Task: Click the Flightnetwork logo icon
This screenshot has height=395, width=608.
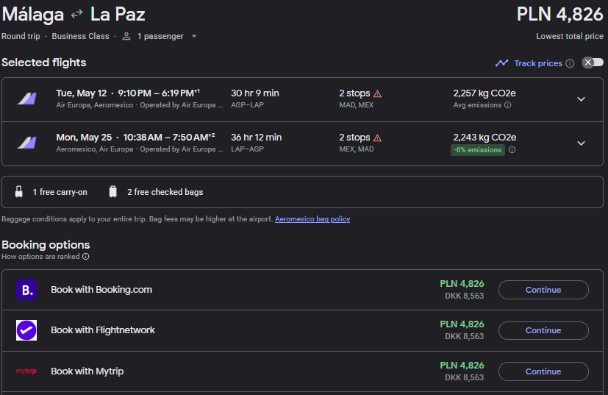Action: coord(26,330)
